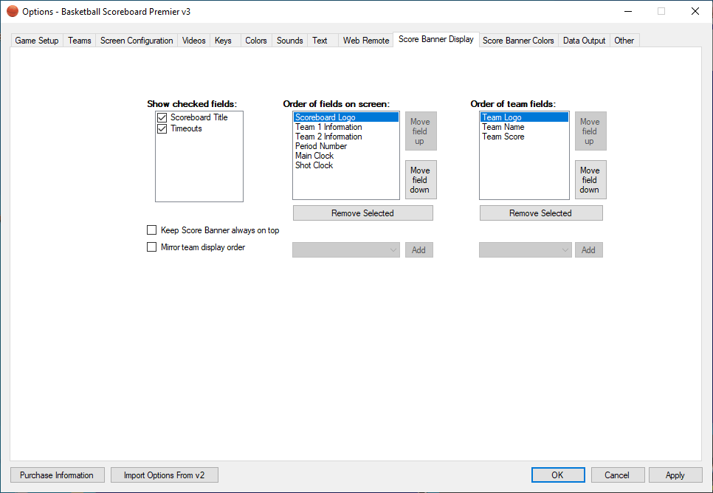Click Move field down for team fields
The width and height of the screenshot is (713, 493).
coord(590,180)
